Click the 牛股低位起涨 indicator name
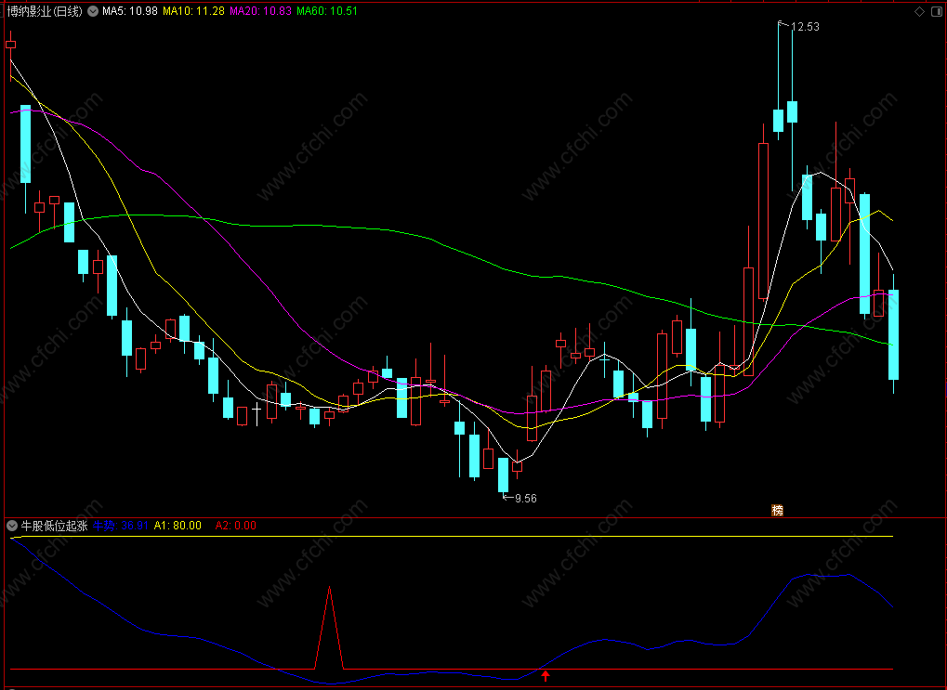The width and height of the screenshot is (947, 690). [x=54, y=526]
